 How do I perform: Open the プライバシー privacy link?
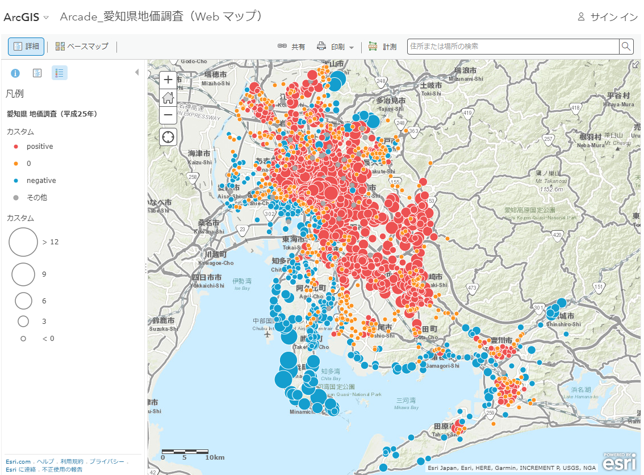[107, 461]
